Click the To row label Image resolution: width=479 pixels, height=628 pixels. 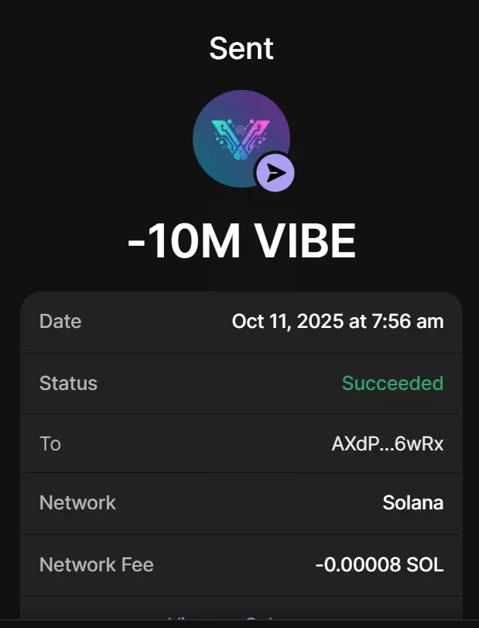(50, 443)
